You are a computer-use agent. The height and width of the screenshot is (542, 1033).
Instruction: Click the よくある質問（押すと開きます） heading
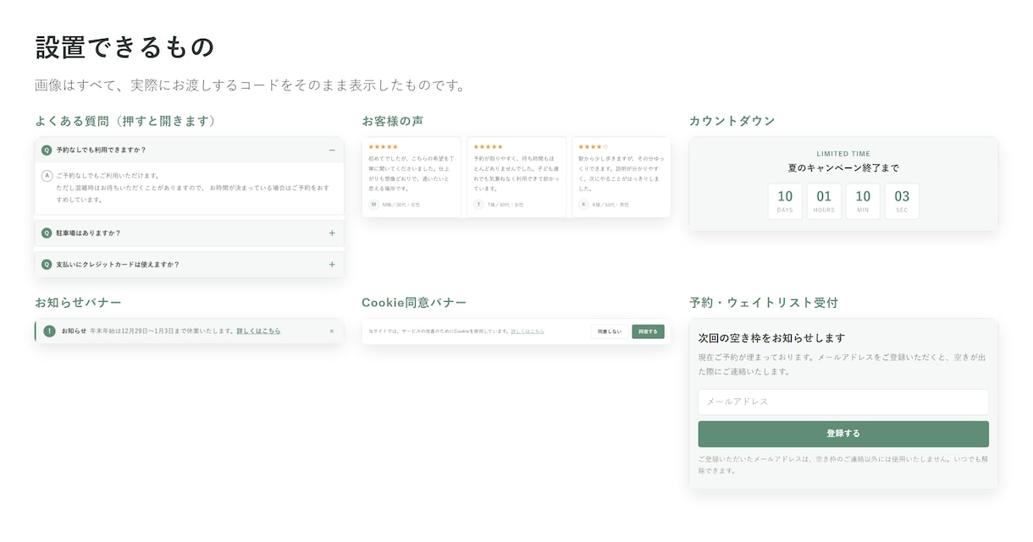[125, 121]
